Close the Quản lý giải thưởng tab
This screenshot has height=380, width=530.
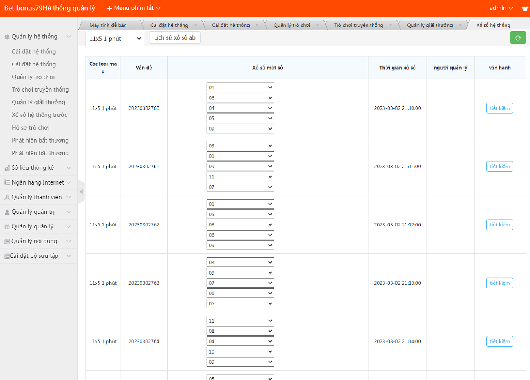[x=460, y=25]
